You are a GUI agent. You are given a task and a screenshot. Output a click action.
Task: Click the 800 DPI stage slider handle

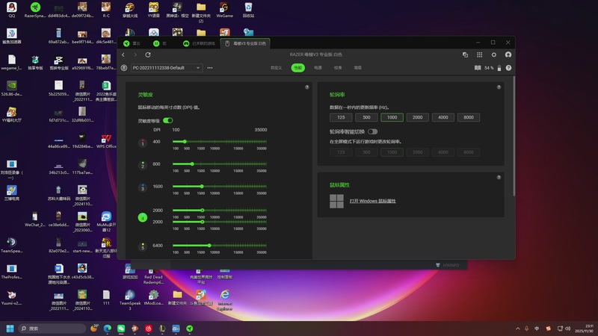pyautogui.click(x=192, y=164)
